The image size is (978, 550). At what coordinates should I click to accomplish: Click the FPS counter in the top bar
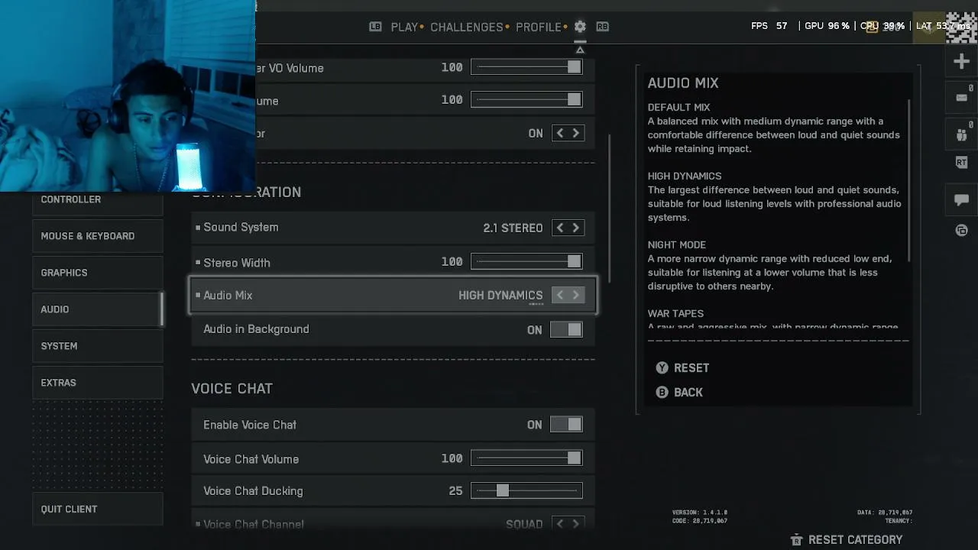(x=769, y=26)
